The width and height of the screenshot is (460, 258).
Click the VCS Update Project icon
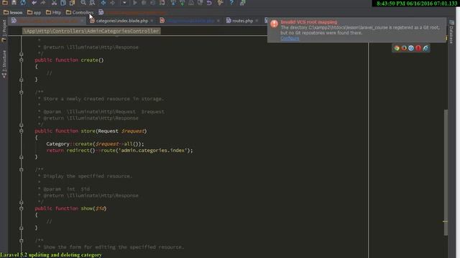tap(173, 3)
